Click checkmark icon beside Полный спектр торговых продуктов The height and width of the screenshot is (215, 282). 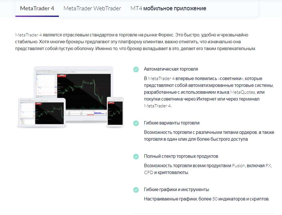tap(136, 157)
